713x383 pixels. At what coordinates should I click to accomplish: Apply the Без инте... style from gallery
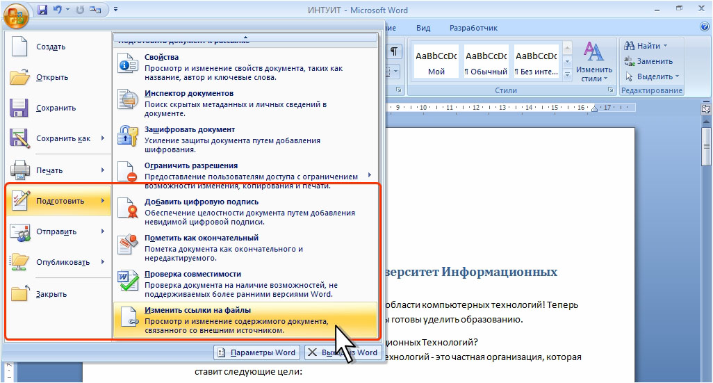[x=536, y=63]
